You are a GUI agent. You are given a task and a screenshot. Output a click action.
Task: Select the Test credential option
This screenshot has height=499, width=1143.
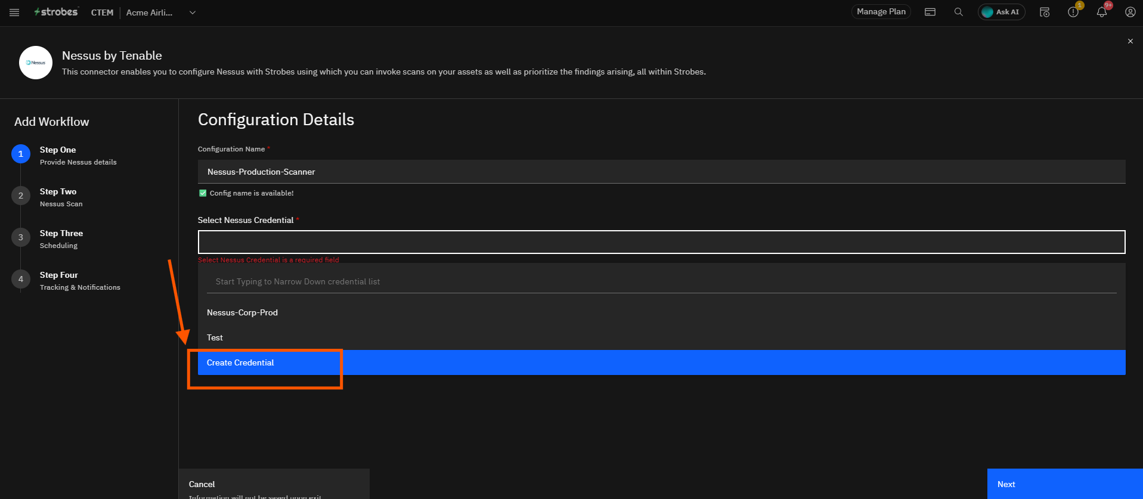pos(662,337)
